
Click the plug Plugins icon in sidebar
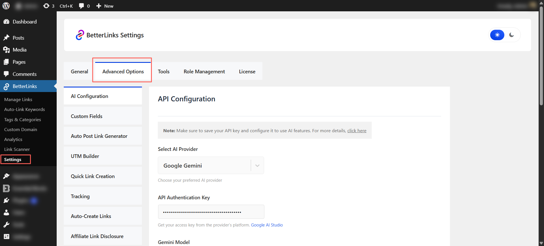point(6,200)
